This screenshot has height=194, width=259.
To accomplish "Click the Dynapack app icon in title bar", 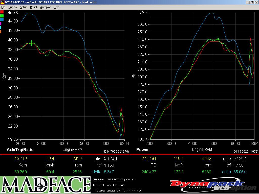I will tap(2, 2).
